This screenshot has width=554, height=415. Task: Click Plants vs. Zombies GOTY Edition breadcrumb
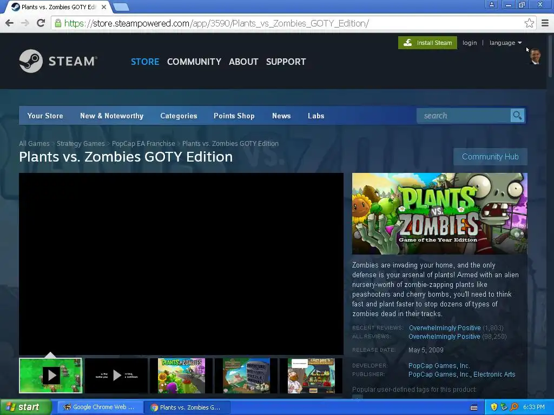(x=230, y=143)
